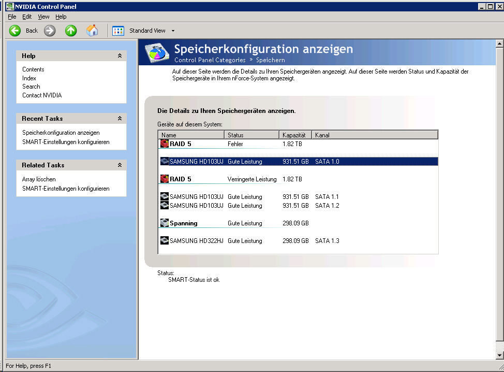Click the disk icon of the SATA 1.0 drive
Screen dimensions: 504x372
tap(165, 161)
